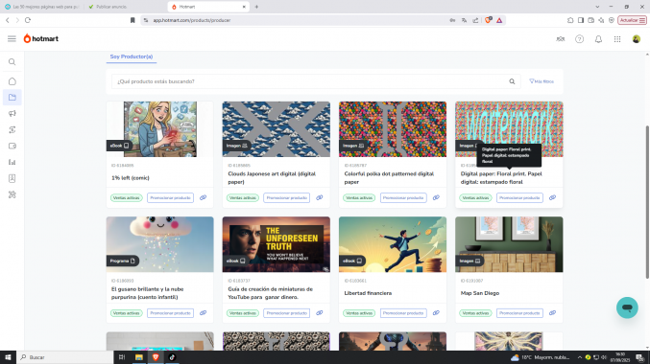Open File Explorer from taskbar

click(139, 357)
